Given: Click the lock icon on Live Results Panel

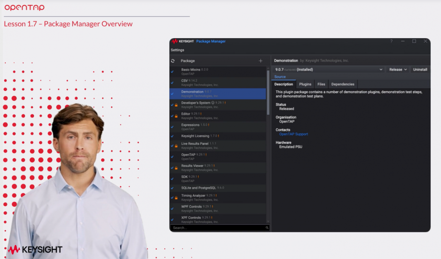Looking at the screenshot, I should click(176, 146).
